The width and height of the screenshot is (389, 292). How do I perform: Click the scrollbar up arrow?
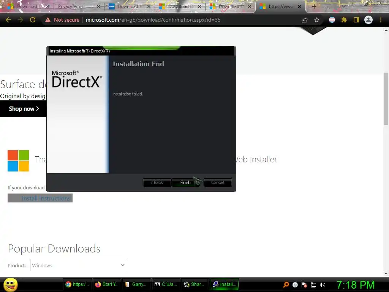coord(386,30)
